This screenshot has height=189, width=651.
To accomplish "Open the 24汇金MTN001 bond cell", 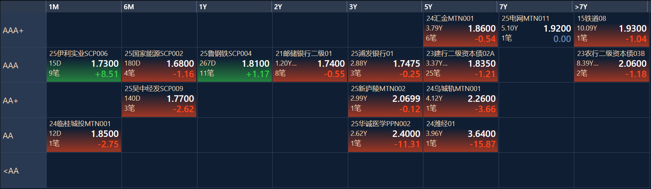I will point(460,30).
